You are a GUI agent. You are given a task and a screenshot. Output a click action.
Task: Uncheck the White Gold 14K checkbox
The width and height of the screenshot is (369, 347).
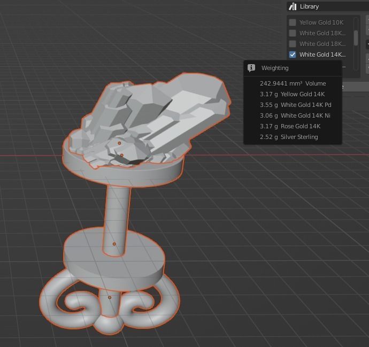293,55
